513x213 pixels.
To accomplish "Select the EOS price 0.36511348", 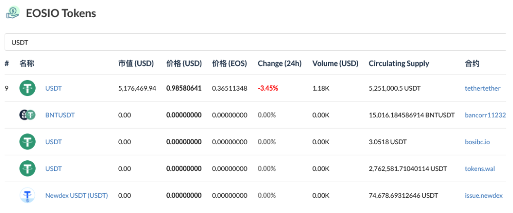I will pyautogui.click(x=229, y=88).
